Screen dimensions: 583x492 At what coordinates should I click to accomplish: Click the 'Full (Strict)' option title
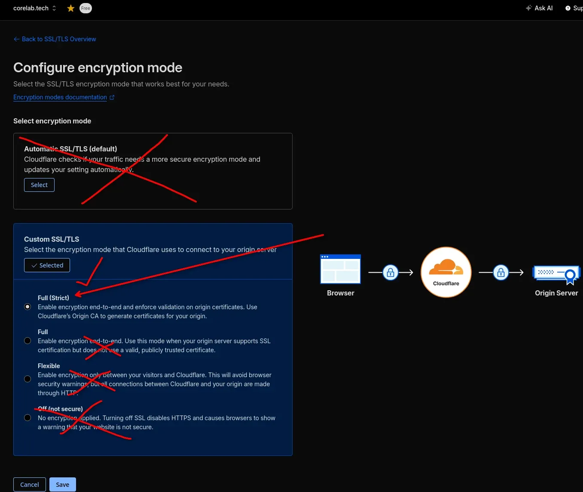(x=53, y=298)
